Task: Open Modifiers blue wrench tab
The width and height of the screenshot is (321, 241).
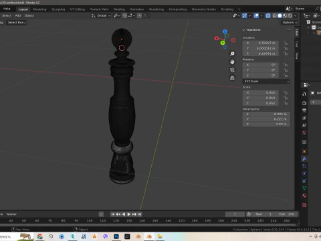Action: pos(304,159)
